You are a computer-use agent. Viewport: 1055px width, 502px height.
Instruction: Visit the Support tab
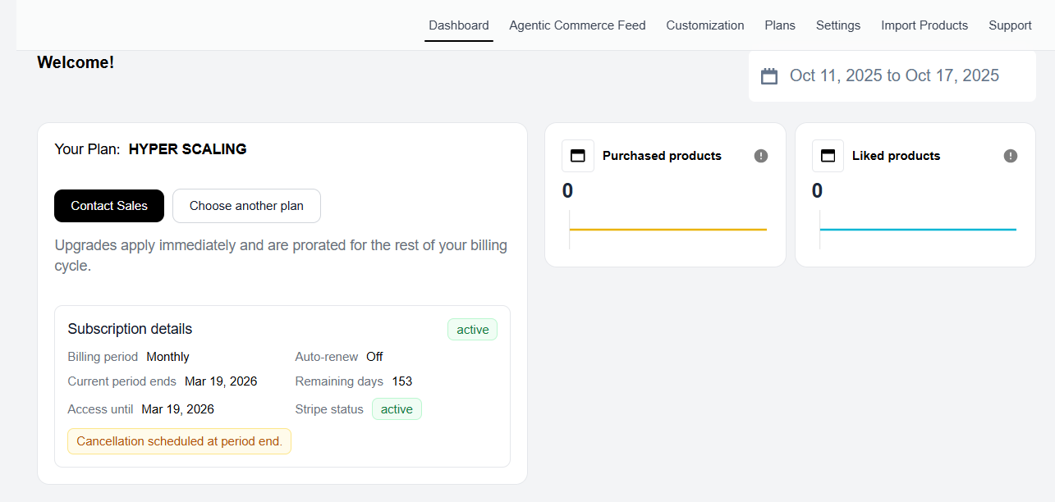1010,25
